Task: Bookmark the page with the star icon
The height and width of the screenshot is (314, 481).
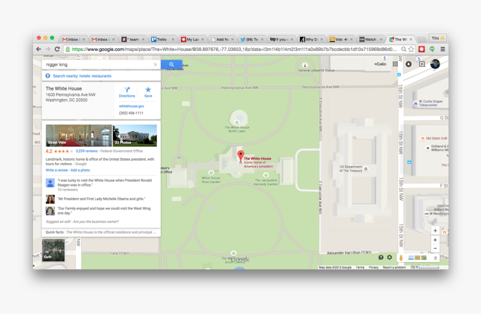Action: pos(412,49)
